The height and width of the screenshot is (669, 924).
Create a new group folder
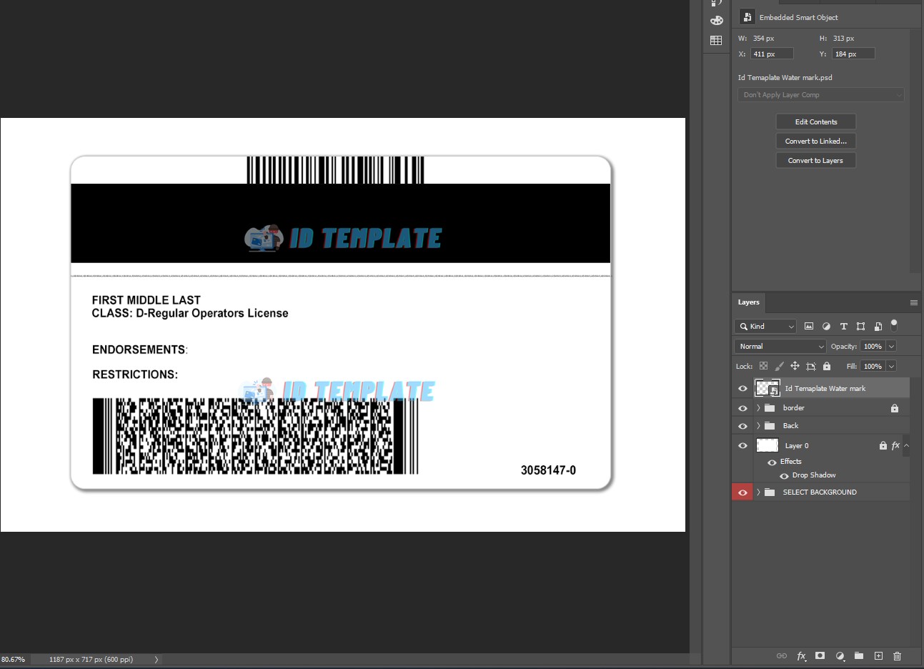(859, 655)
